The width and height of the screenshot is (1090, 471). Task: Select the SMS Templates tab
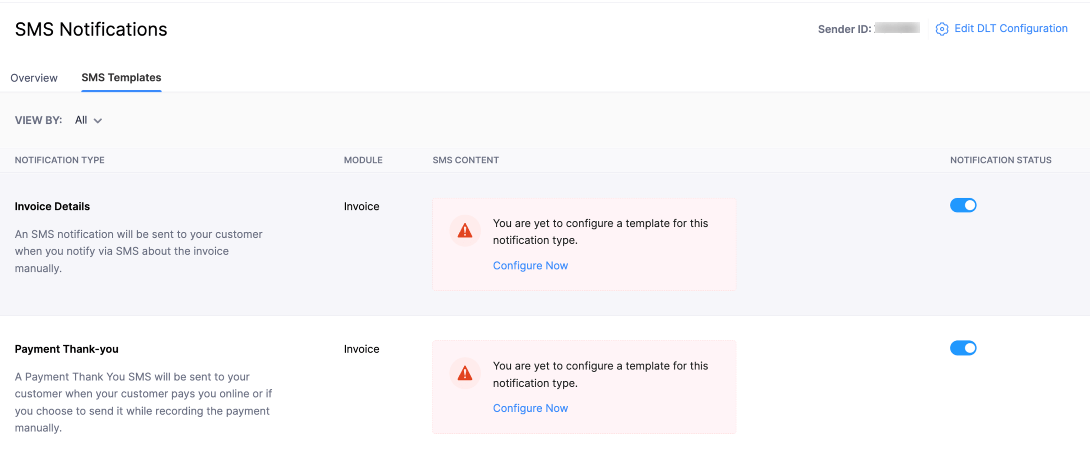point(121,77)
